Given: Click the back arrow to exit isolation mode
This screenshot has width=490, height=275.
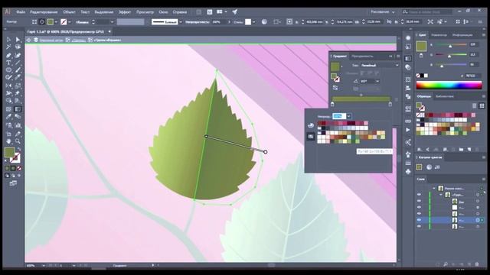Looking at the screenshot, I should (x=28, y=40).
